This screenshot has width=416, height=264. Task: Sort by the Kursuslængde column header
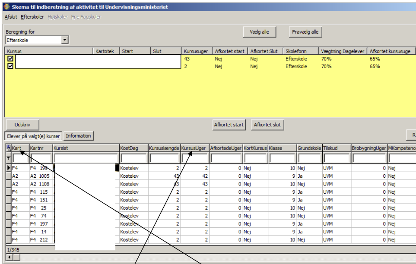[x=164, y=148]
